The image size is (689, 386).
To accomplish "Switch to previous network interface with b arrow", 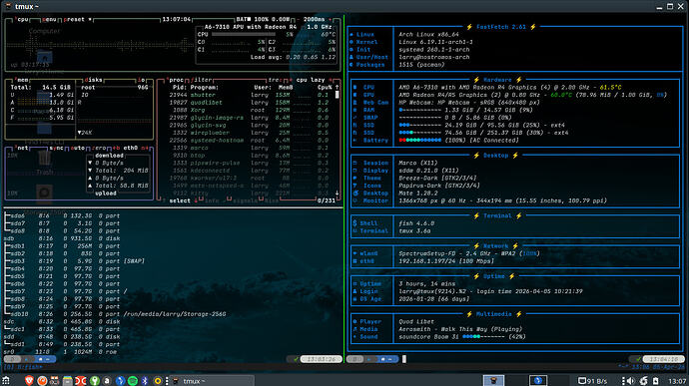I will click(117, 148).
